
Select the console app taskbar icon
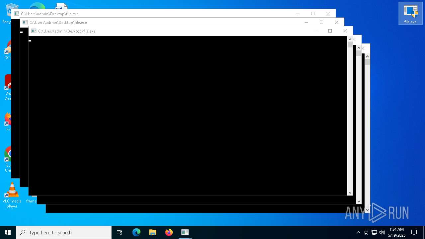tap(185, 232)
